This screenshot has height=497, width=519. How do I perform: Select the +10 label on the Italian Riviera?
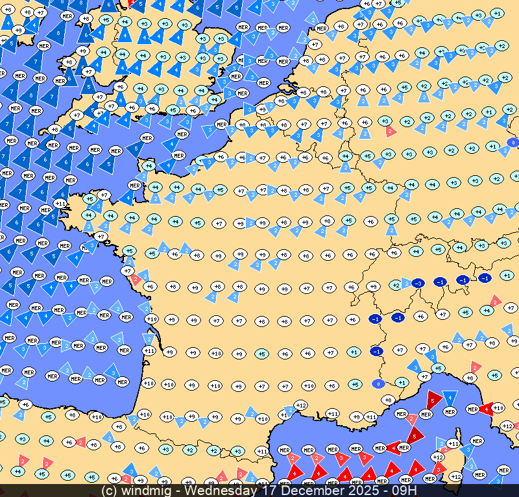click(x=498, y=408)
